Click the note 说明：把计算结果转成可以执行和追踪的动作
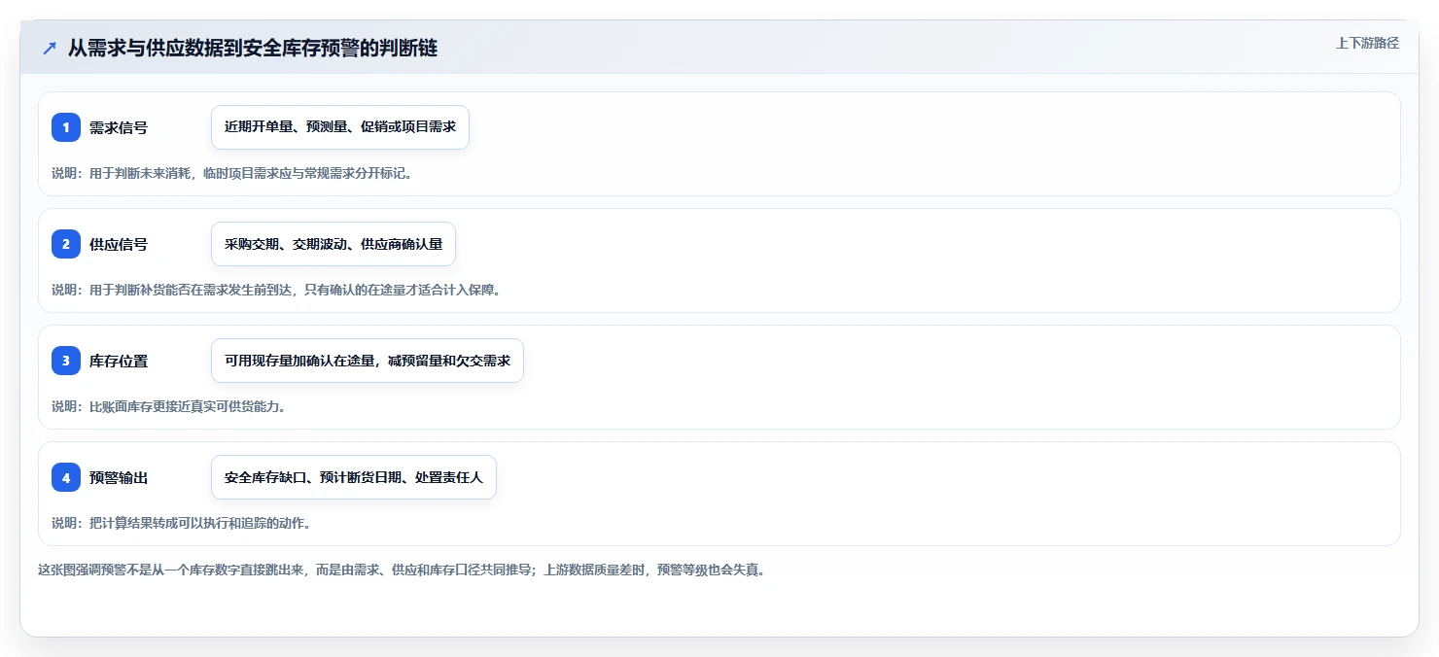This screenshot has width=1439, height=657. (181, 523)
